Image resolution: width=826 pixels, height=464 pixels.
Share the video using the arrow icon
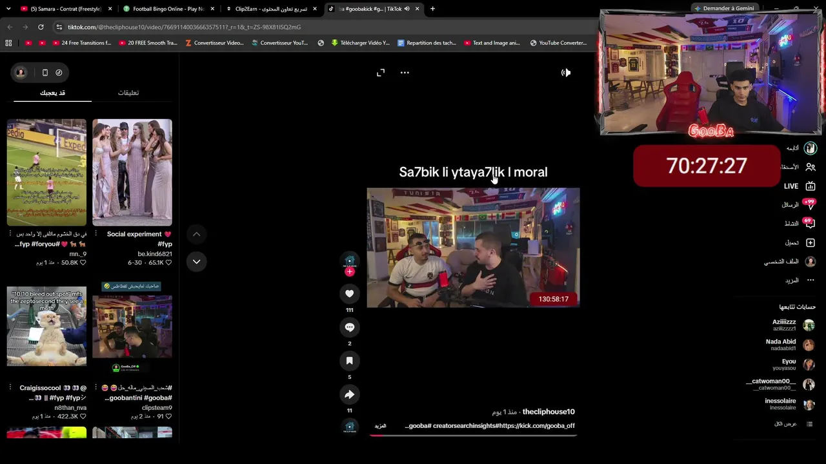[349, 394]
